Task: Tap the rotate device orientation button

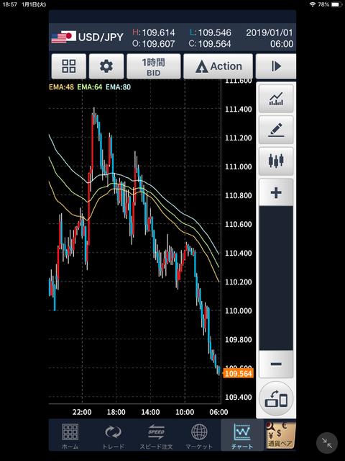Action: click(276, 398)
